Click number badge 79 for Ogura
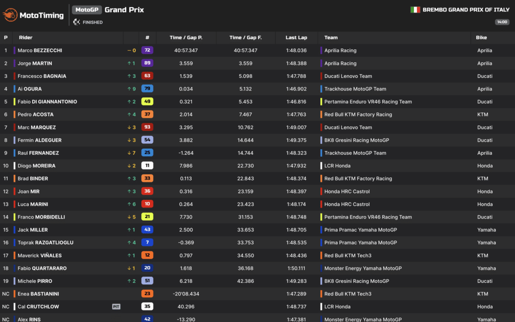Viewport: 515px width, 322px height. point(147,88)
